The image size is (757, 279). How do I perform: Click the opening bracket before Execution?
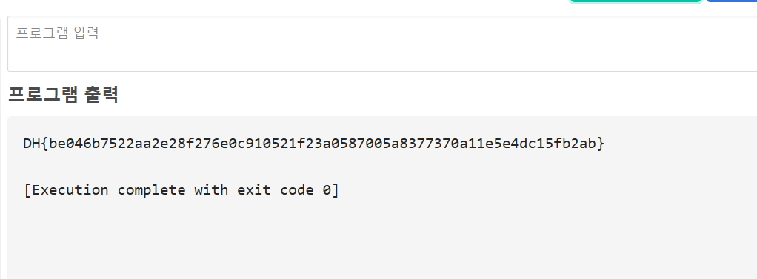point(27,190)
